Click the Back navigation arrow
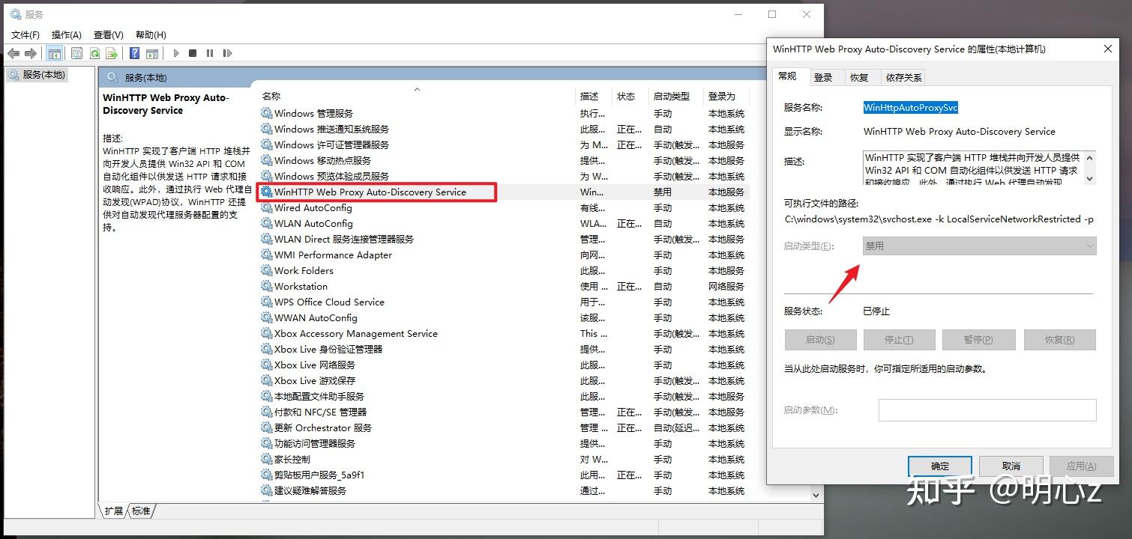The height and width of the screenshot is (539, 1132). click(x=13, y=53)
